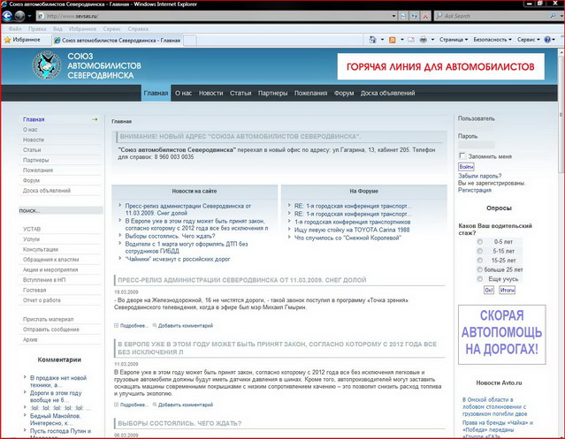This screenshot has width=565, height=439.
Task: Open the Страница toolbar dropdown
Action: pyautogui.click(x=454, y=40)
